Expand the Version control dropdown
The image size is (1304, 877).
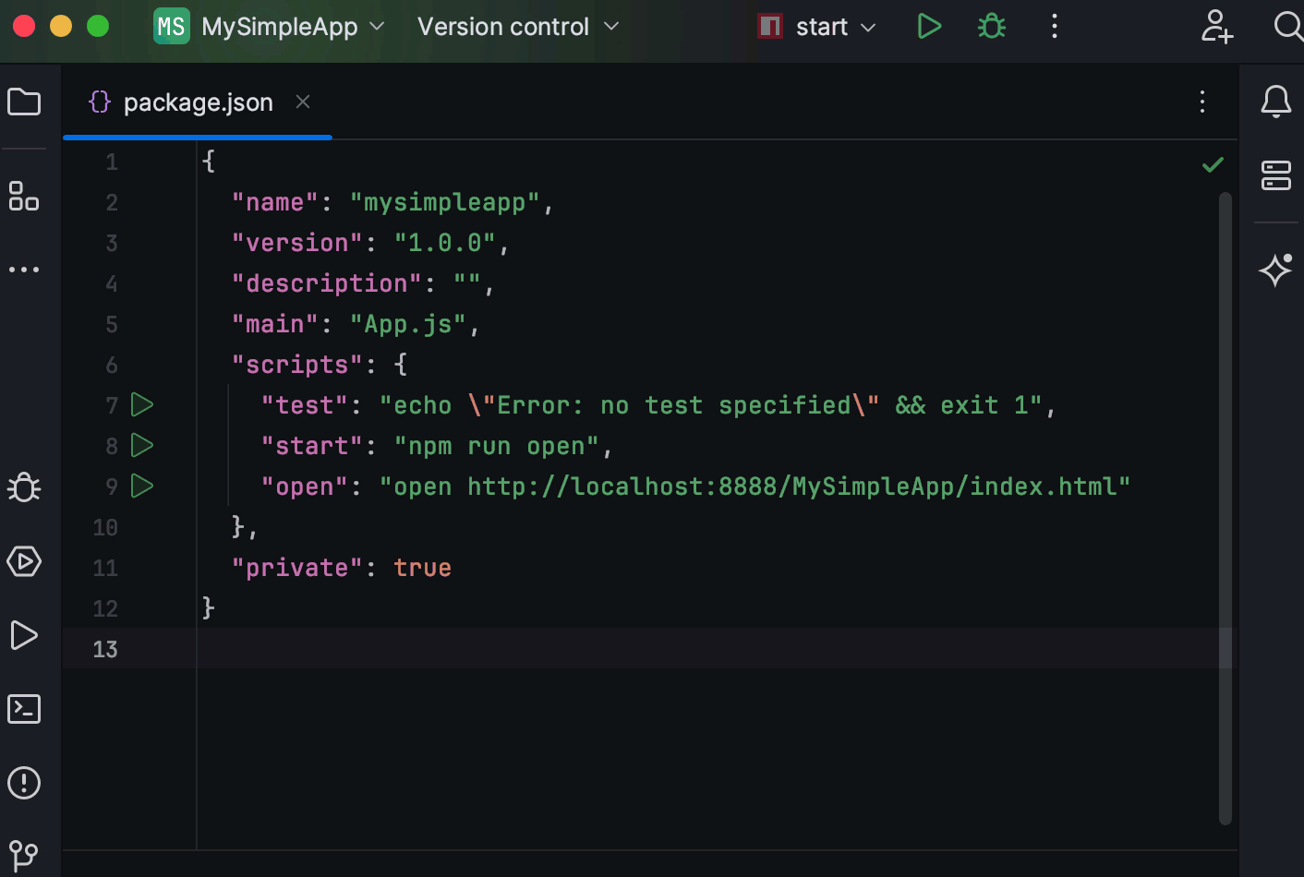[x=517, y=27]
